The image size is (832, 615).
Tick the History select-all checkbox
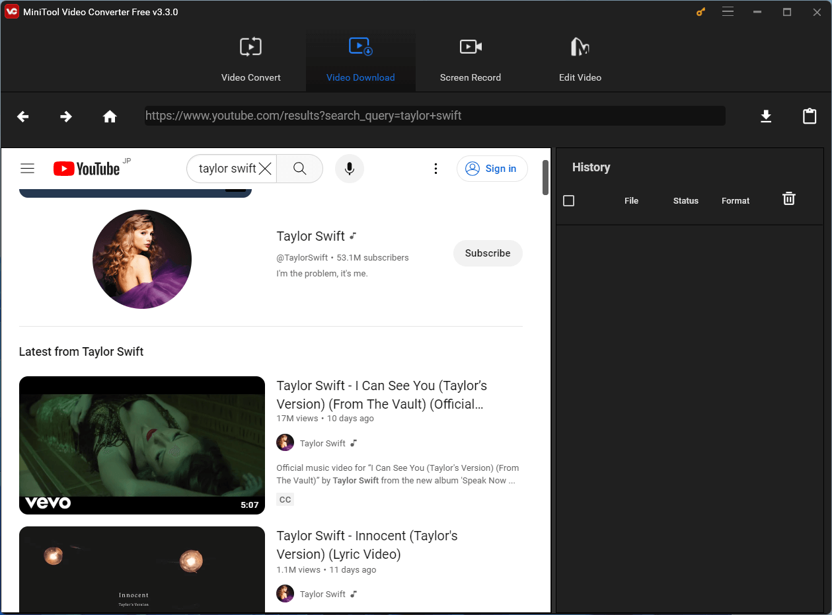pyautogui.click(x=568, y=200)
